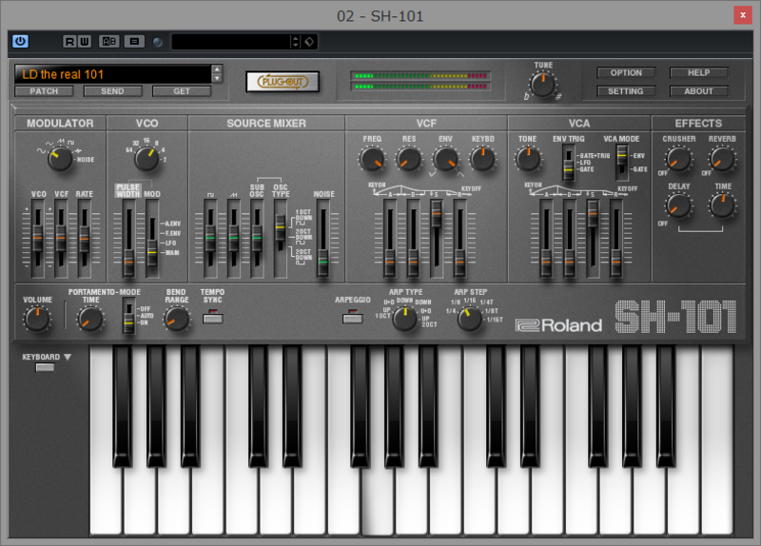Open the preset management icon in host bar
Viewport: 761px width, 546px height.
(134, 42)
